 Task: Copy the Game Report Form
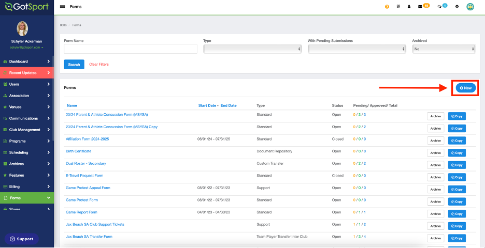457,214
